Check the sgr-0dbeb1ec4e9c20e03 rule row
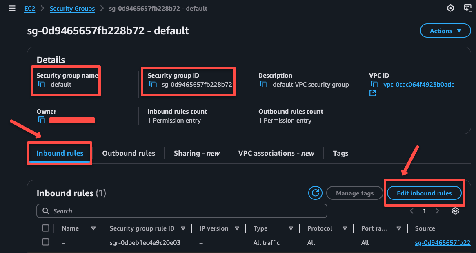 [x=46, y=242]
